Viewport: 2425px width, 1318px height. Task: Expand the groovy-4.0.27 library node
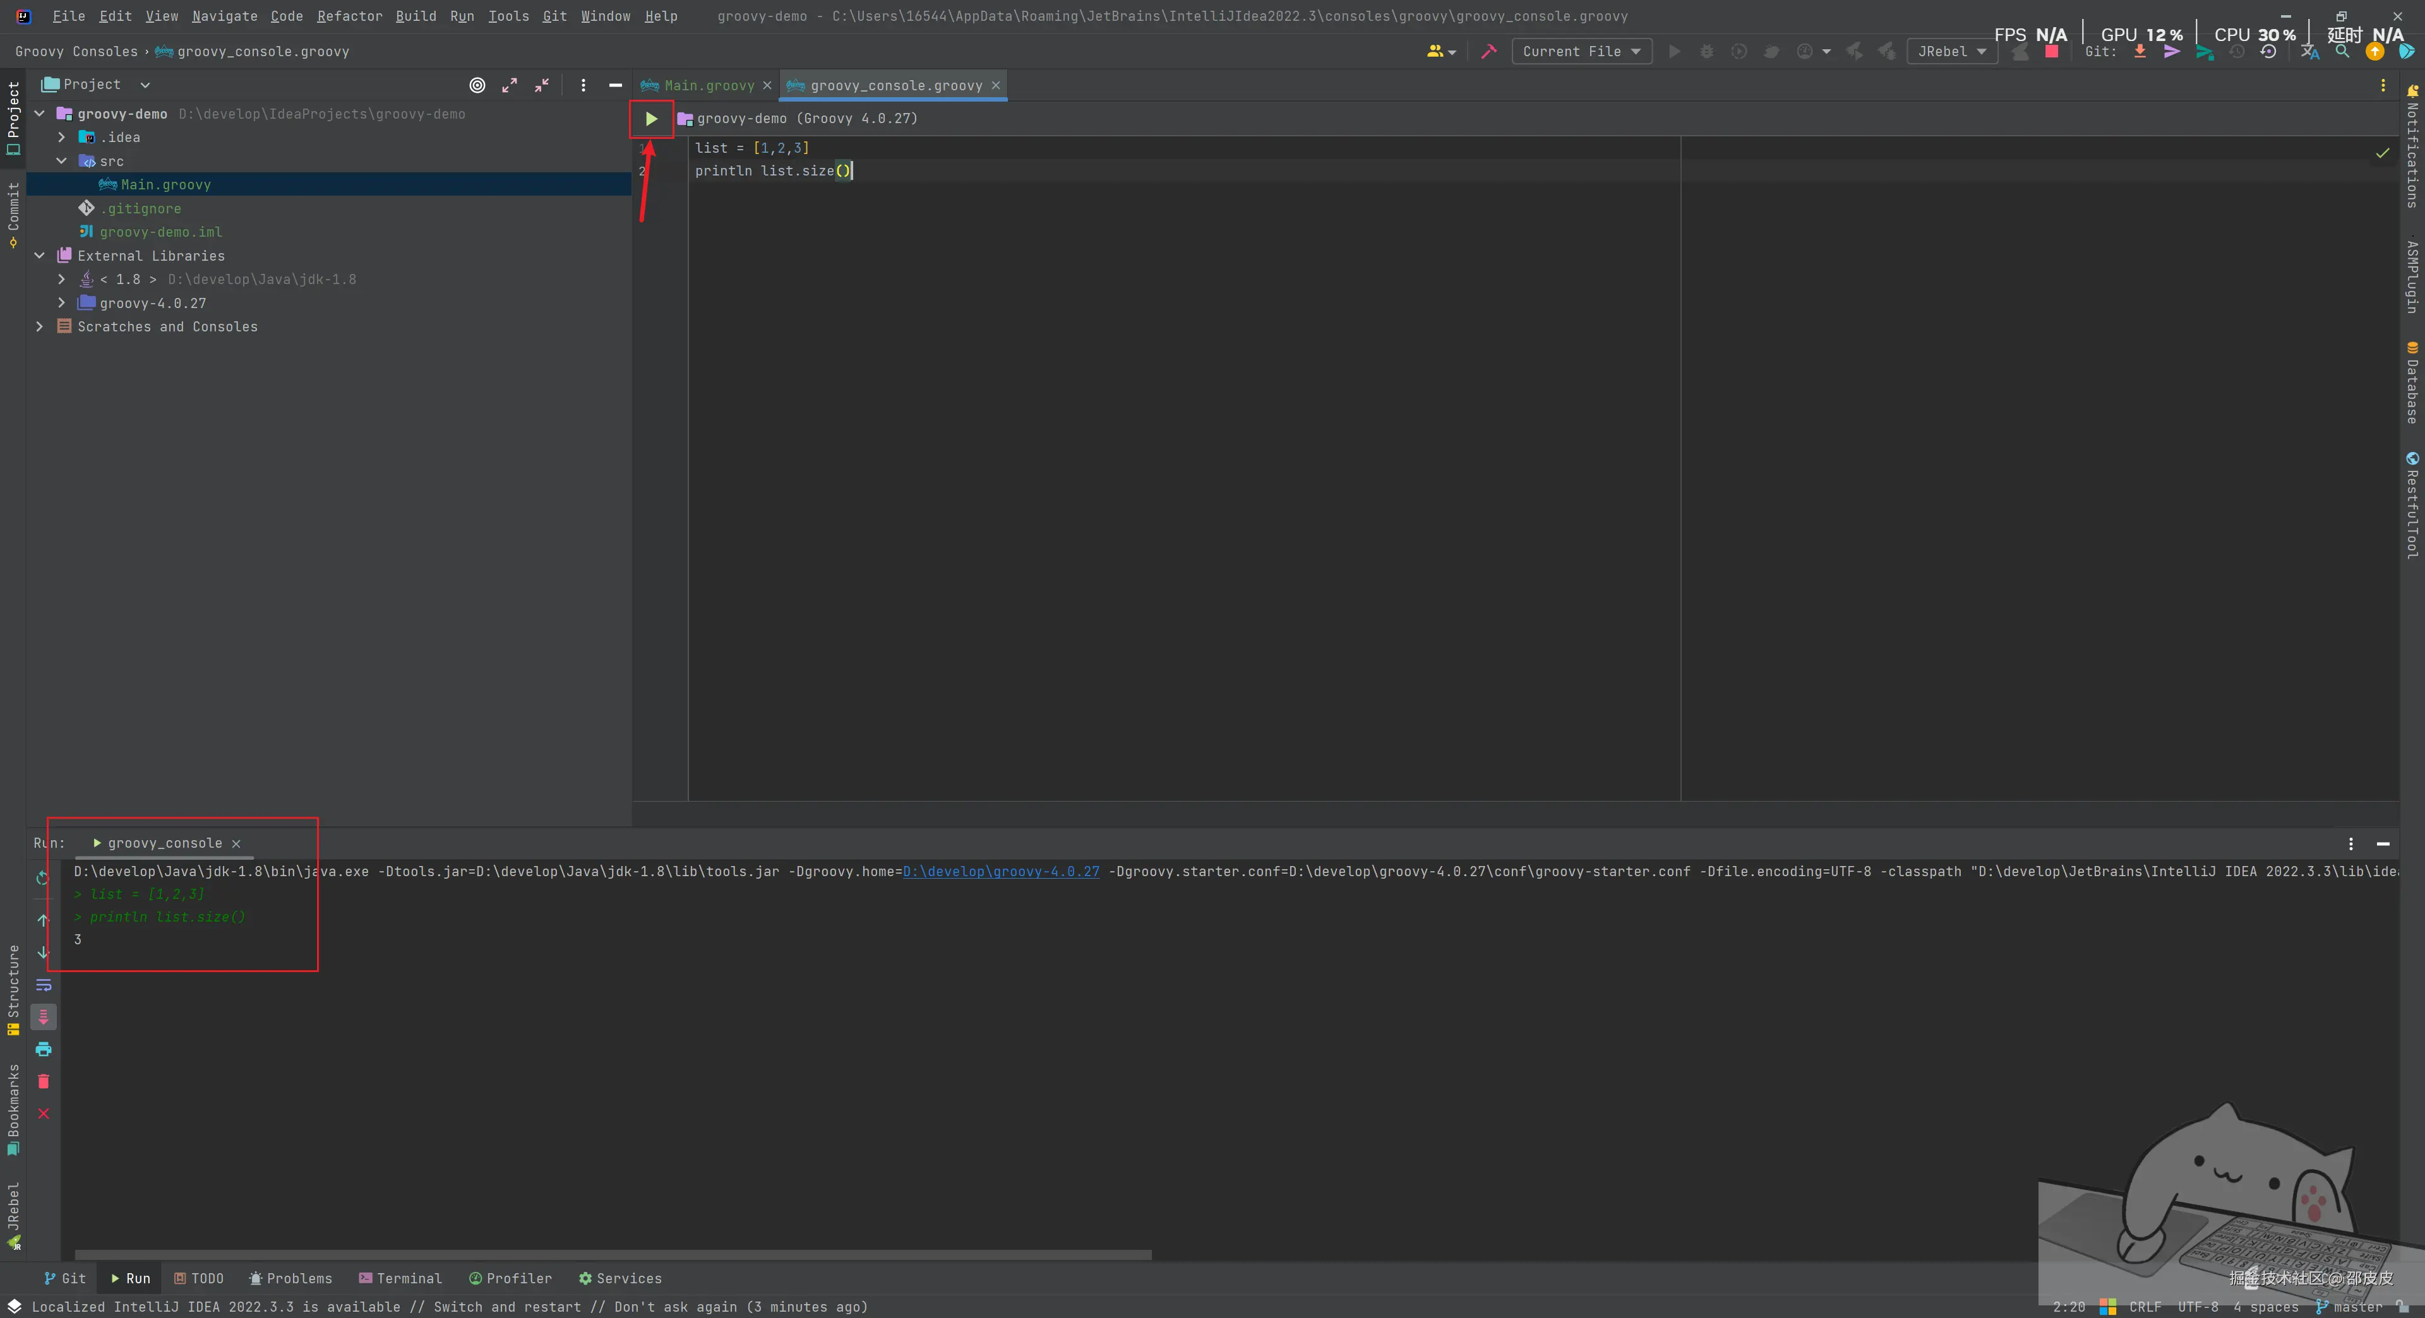tap(62, 303)
